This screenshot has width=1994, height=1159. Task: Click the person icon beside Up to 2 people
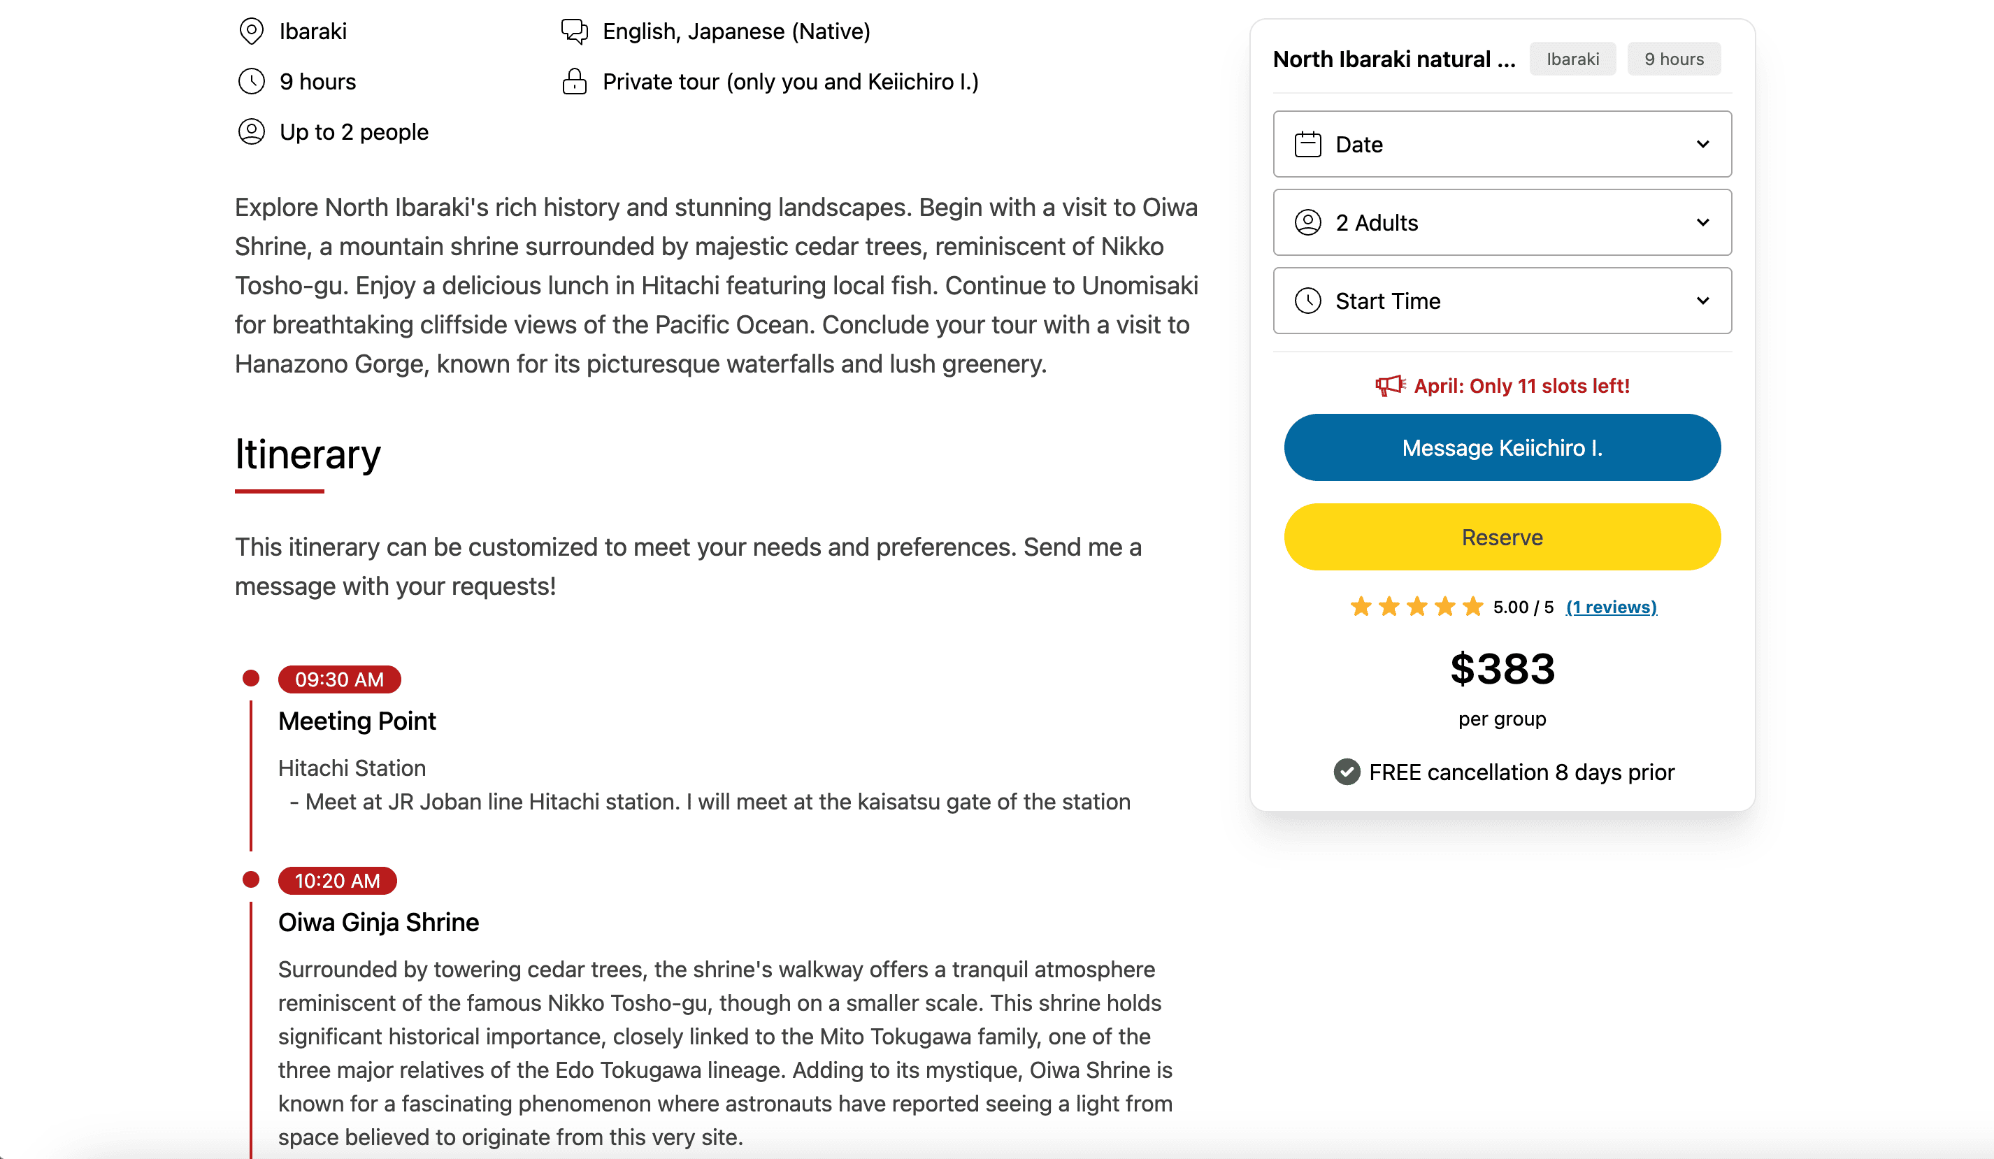coord(251,131)
